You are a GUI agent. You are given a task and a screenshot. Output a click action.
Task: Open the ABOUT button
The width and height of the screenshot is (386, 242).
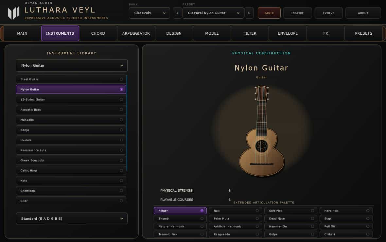(x=363, y=13)
